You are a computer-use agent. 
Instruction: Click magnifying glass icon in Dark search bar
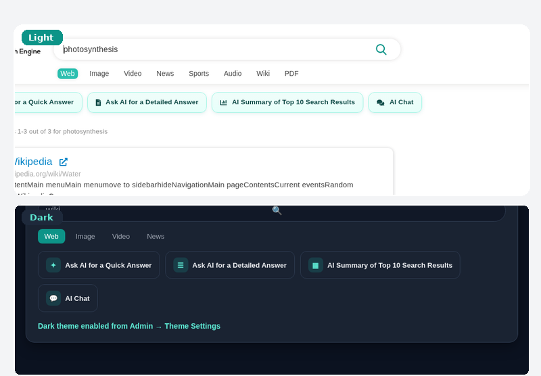click(277, 210)
